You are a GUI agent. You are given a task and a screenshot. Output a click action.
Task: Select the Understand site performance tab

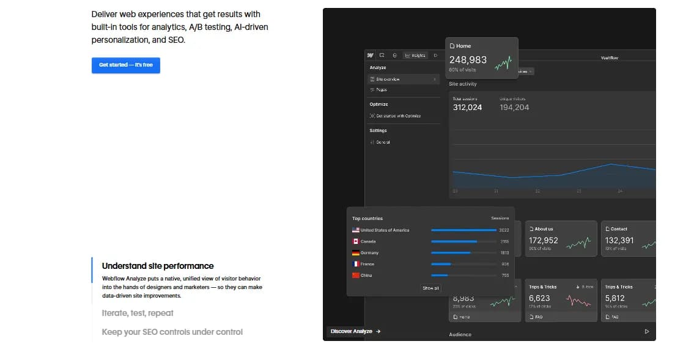click(x=158, y=266)
